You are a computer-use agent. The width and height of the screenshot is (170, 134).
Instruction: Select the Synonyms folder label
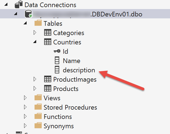[x=59, y=126]
